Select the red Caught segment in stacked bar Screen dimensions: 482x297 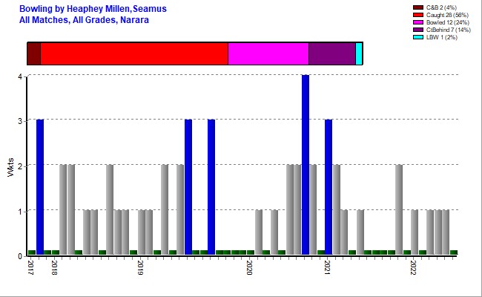coord(133,54)
